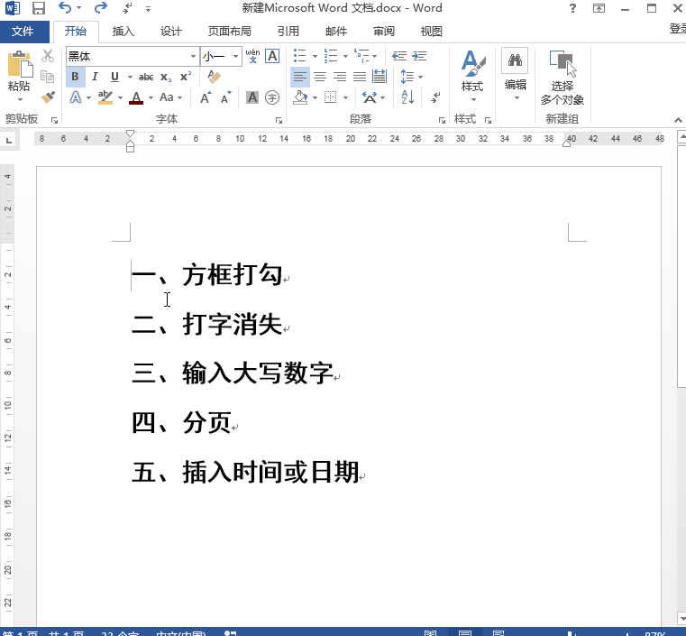
Task: Apply subscript formatting
Action: [x=166, y=77]
